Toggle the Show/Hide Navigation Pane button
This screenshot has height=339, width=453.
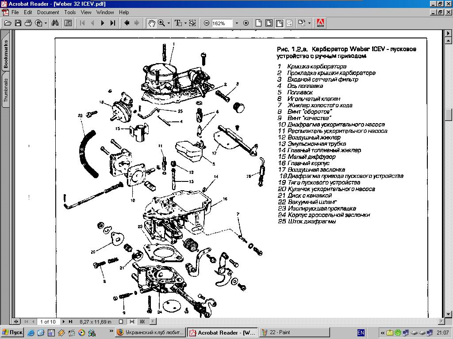tap(68, 23)
